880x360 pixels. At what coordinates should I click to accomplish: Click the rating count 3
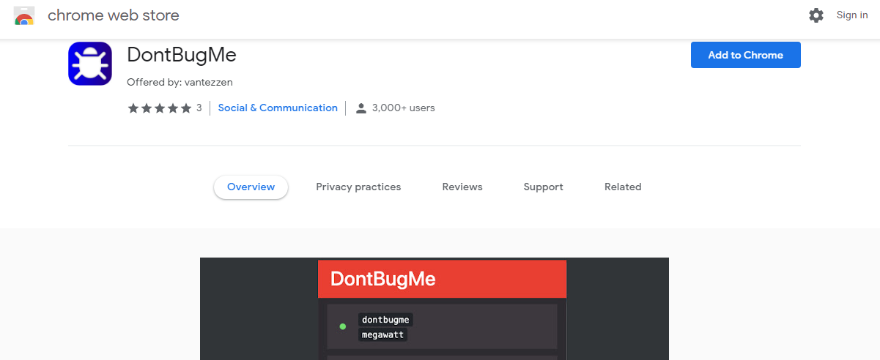[x=199, y=108]
